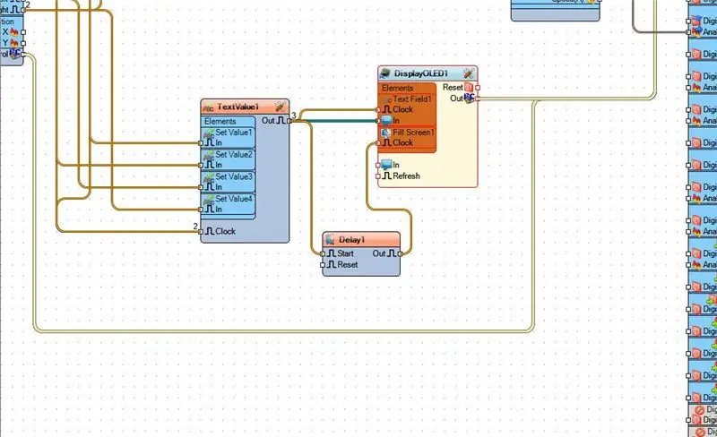The width and height of the screenshot is (717, 437).
Task: Click the TextValue1 Abc component icon
Action: pos(208,107)
